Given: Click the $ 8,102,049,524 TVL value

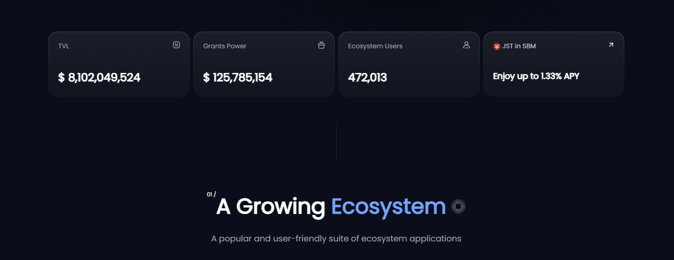Looking at the screenshot, I should pos(99,78).
